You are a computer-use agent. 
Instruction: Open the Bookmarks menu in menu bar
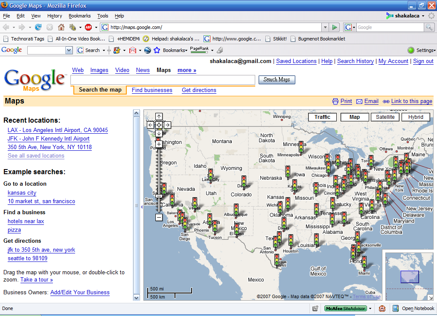tap(79, 16)
